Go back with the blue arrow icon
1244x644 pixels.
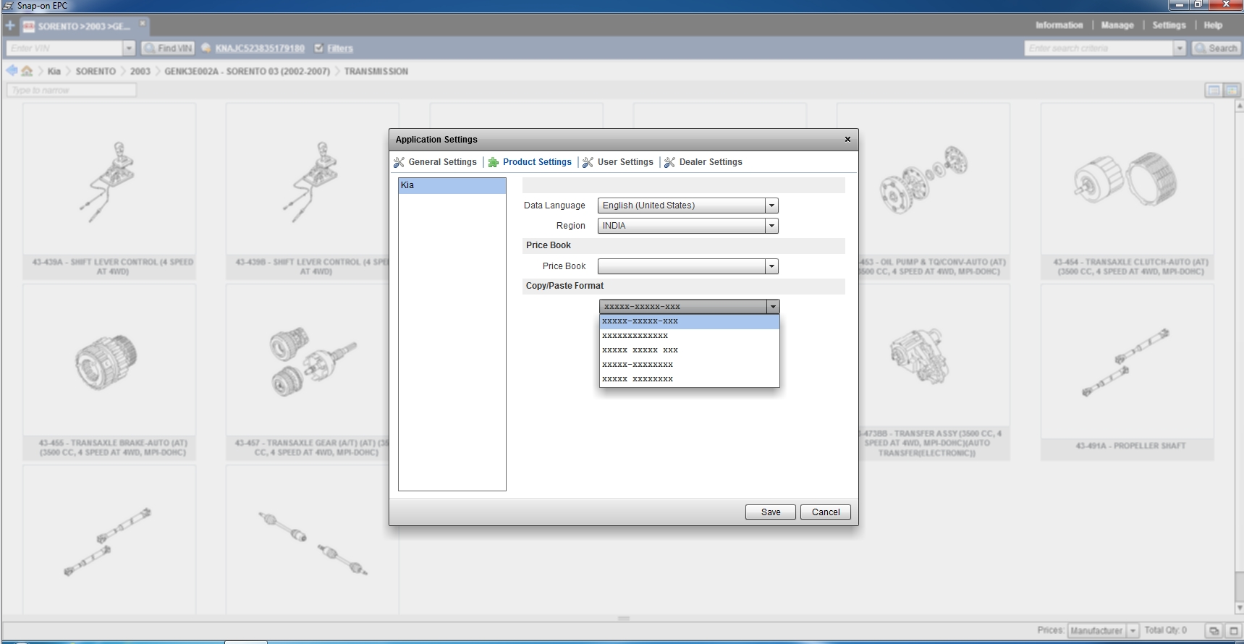[x=12, y=71]
